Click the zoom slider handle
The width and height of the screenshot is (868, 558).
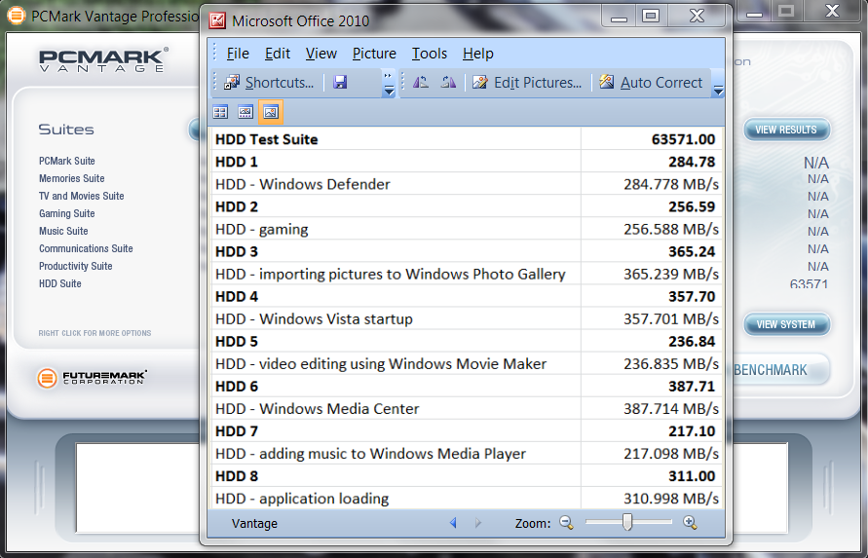pyautogui.click(x=627, y=523)
